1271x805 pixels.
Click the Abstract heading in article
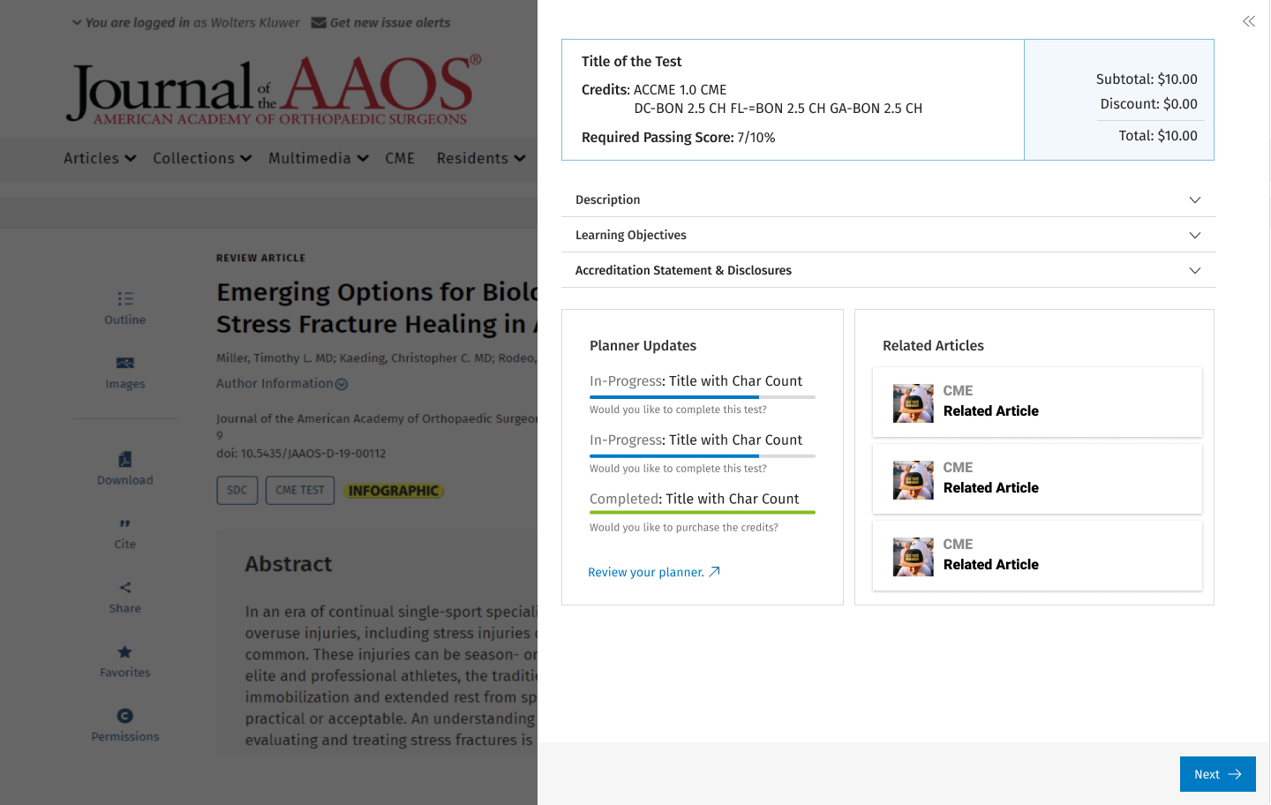point(289,564)
